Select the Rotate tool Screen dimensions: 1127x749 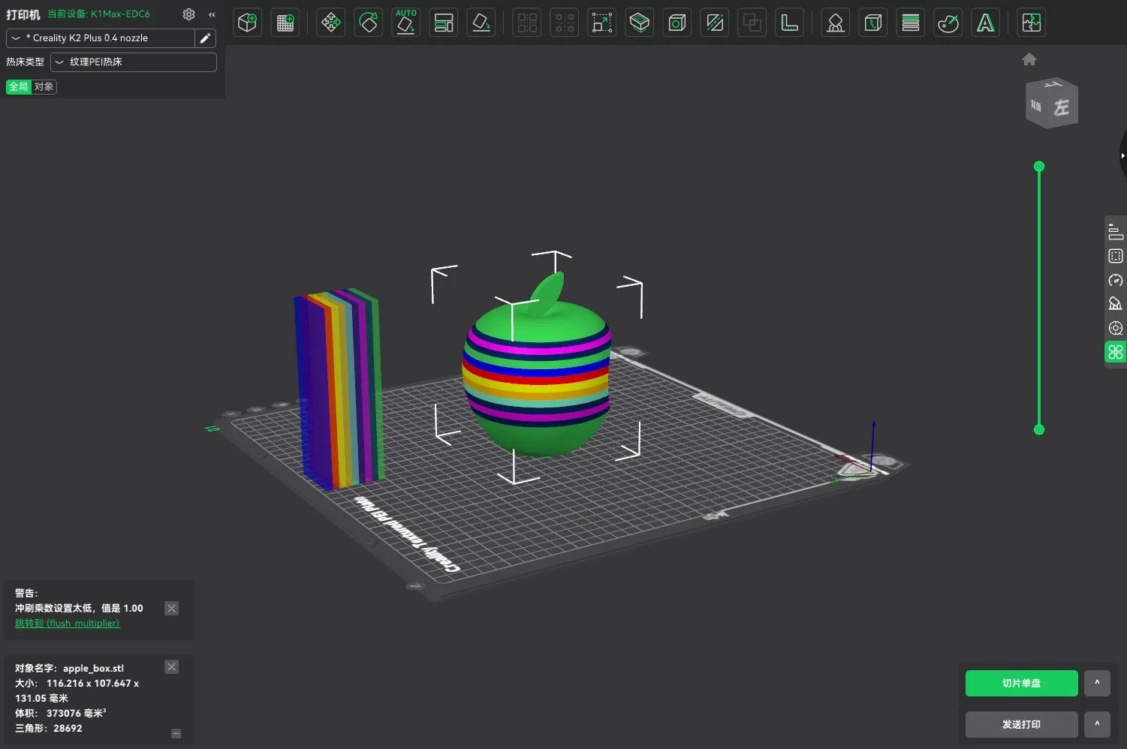(x=369, y=23)
